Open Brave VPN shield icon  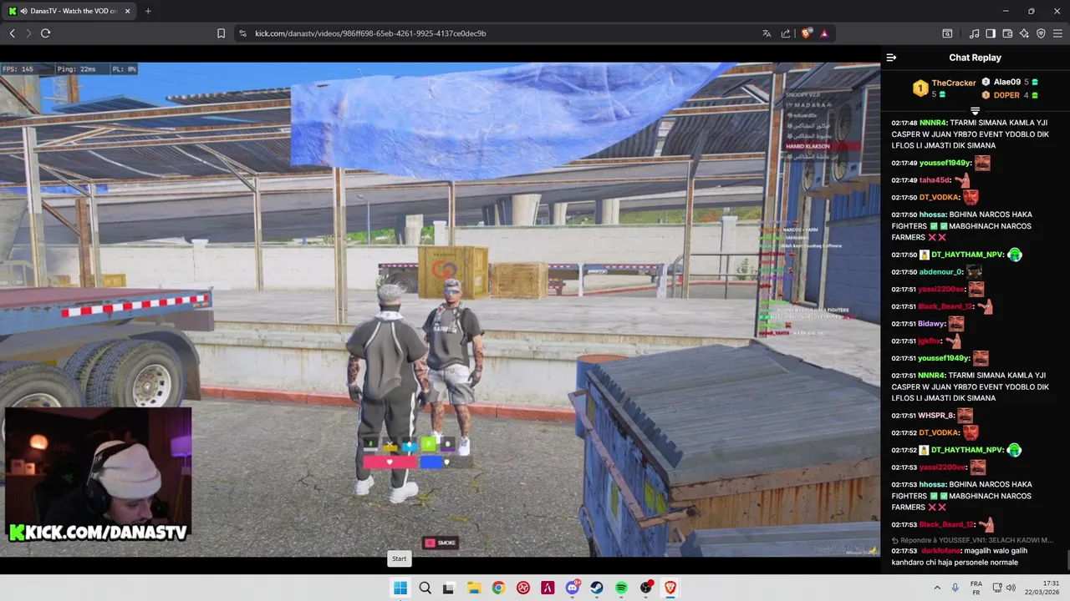click(1041, 33)
